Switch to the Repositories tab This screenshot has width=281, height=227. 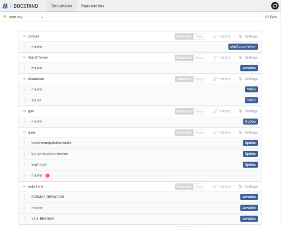[93, 6]
